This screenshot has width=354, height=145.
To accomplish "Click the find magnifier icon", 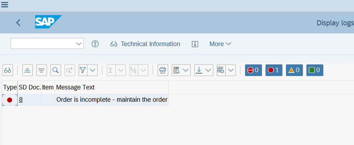I will click(x=55, y=70).
